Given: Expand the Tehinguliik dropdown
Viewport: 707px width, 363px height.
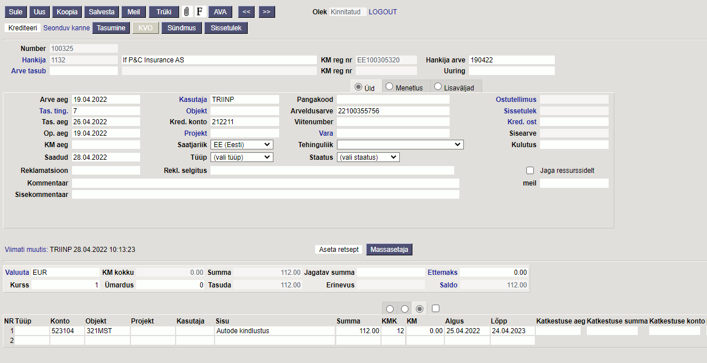Looking at the screenshot, I should click(400, 145).
